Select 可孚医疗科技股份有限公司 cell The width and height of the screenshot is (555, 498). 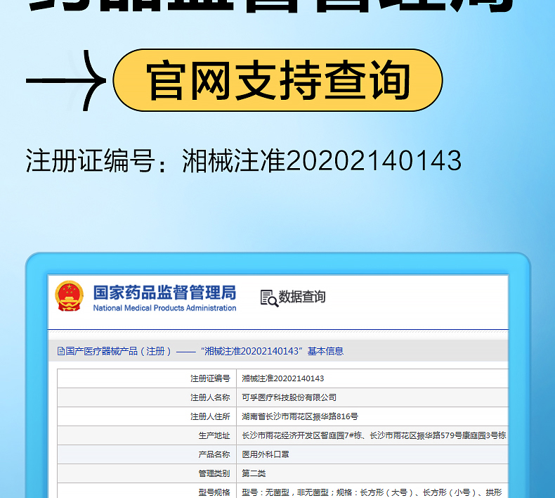(x=372, y=397)
